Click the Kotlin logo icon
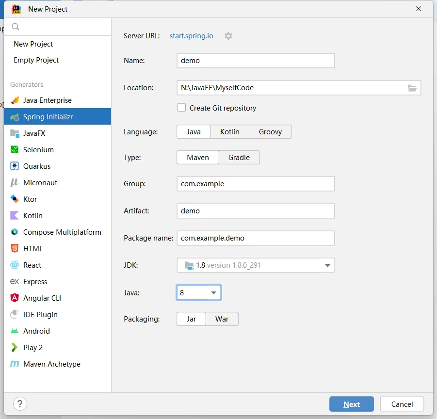This screenshot has height=419, width=437. [15, 216]
